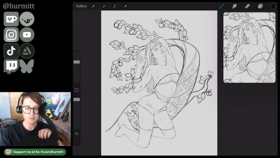The height and width of the screenshot is (158, 280).
Task: Activate the Selection S-shaped tool
Action: coord(115,6)
